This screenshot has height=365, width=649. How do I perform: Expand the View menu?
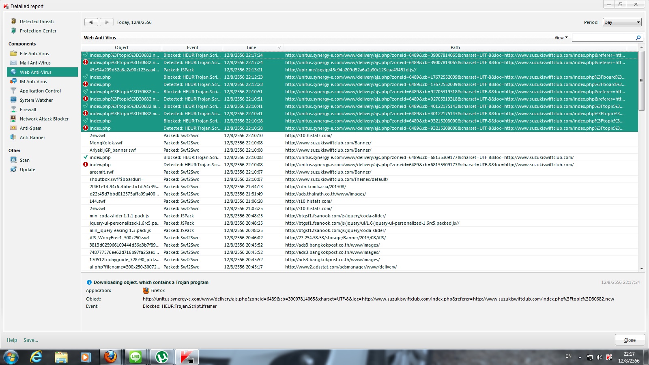pos(561,38)
